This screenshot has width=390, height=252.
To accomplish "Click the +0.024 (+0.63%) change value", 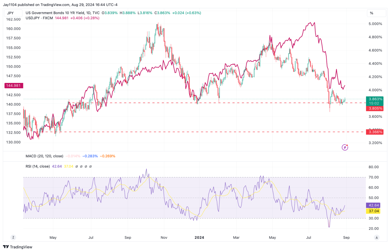I will 186,13.
